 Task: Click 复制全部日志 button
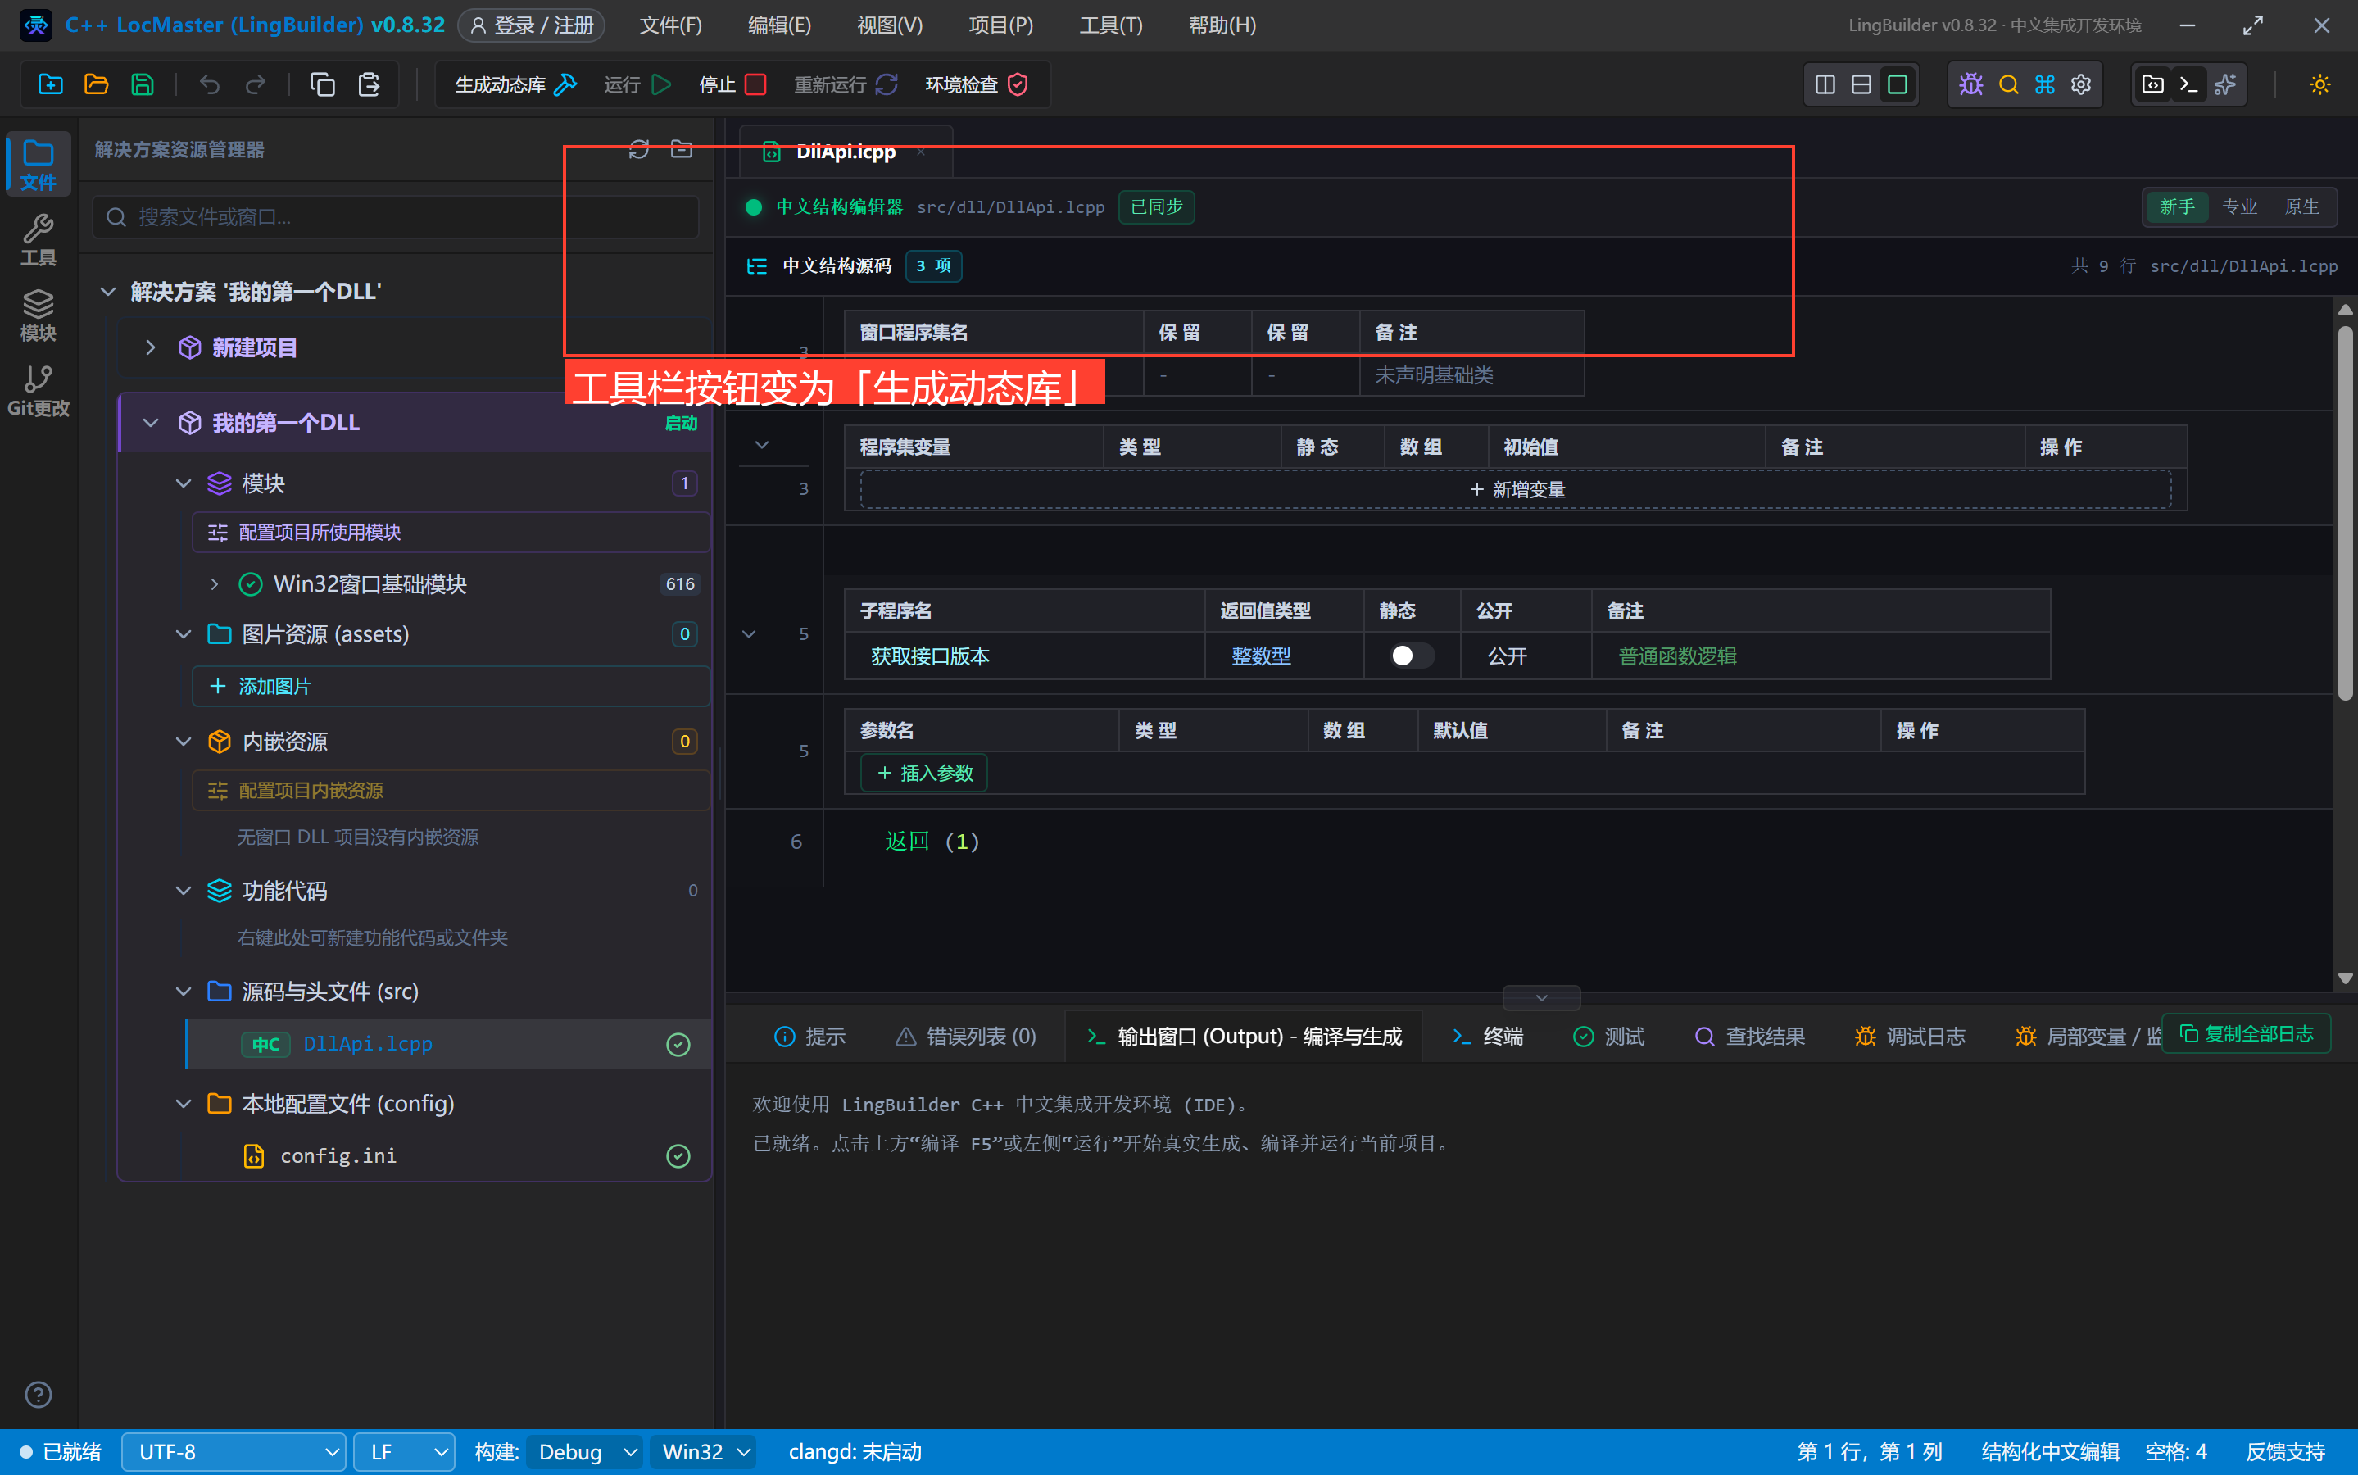[x=2246, y=1033]
